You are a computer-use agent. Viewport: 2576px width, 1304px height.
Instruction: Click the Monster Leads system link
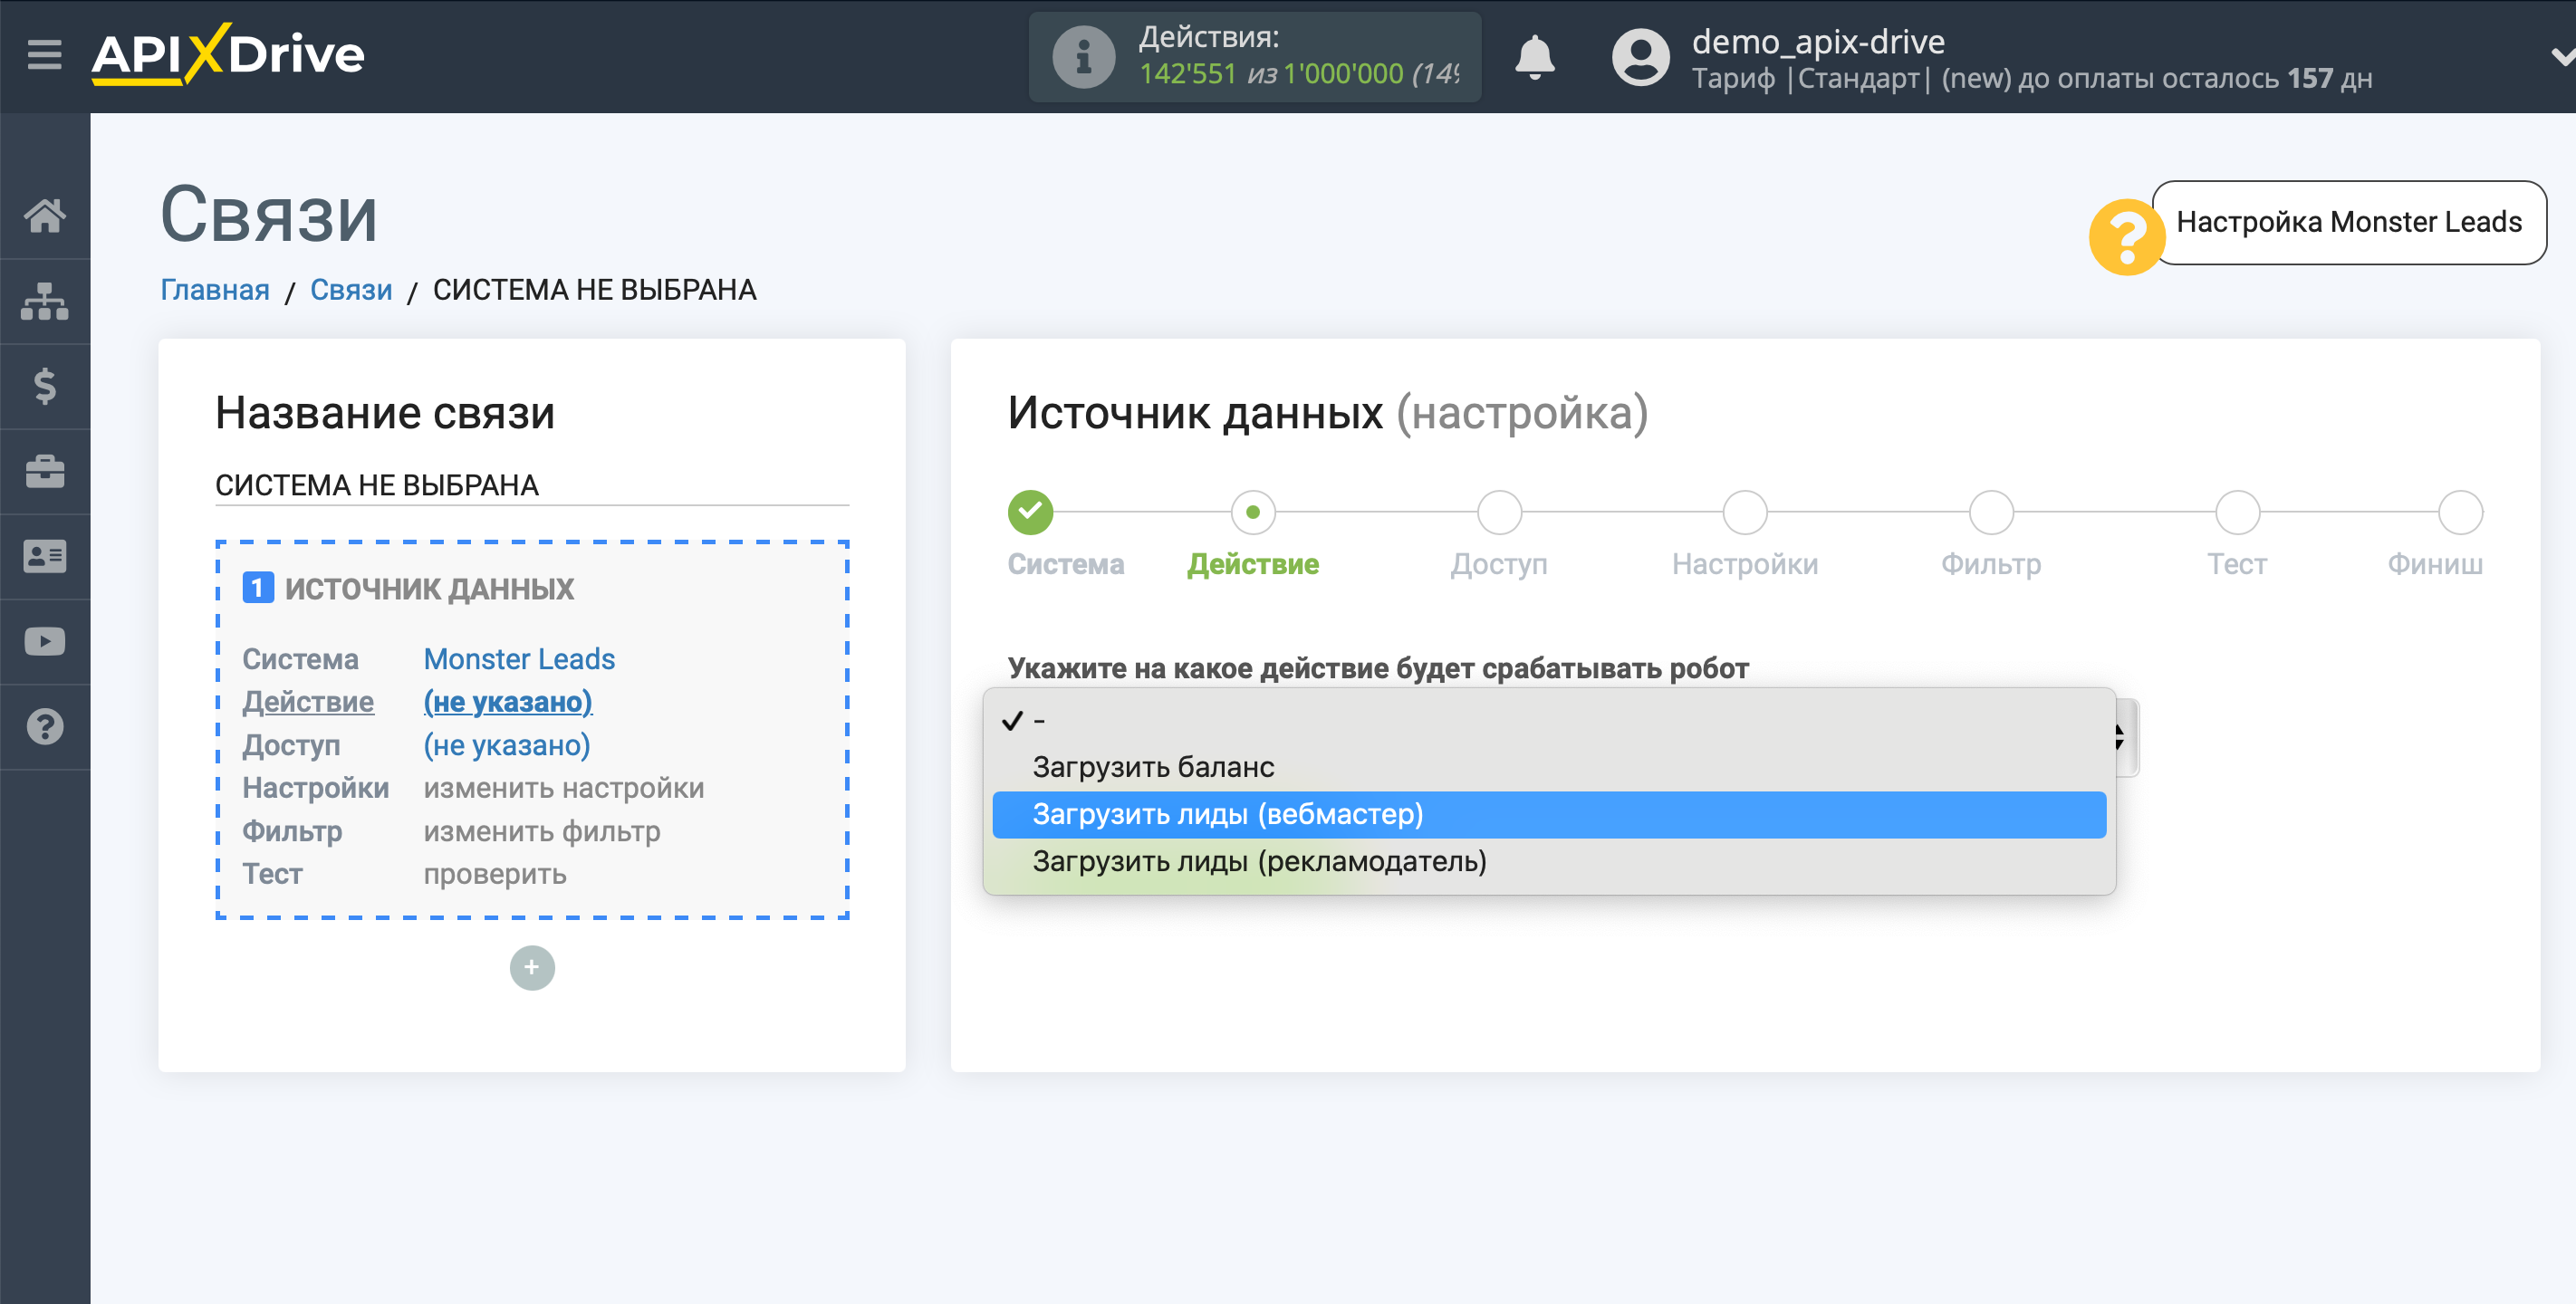point(519,659)
